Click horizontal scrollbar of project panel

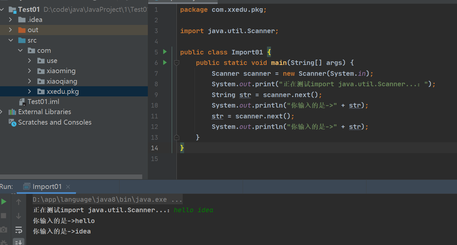tap(71, 176)
